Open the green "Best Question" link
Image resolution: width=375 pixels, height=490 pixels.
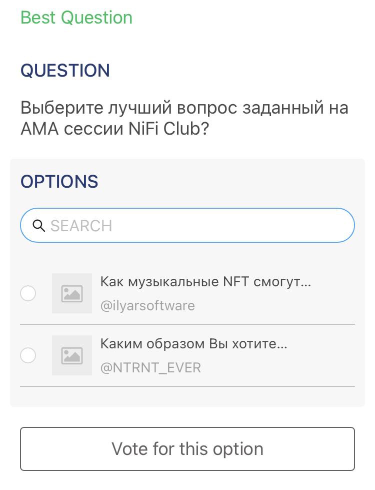[76, 18]
